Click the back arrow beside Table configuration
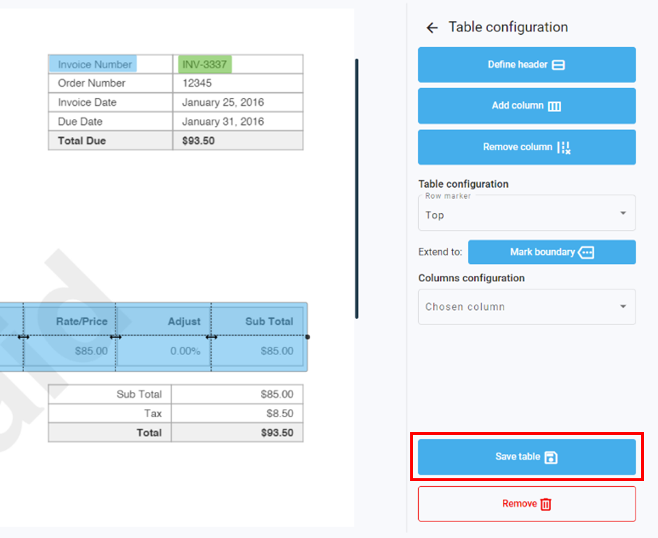Screen dimensions: 658x538 [432, 28]
